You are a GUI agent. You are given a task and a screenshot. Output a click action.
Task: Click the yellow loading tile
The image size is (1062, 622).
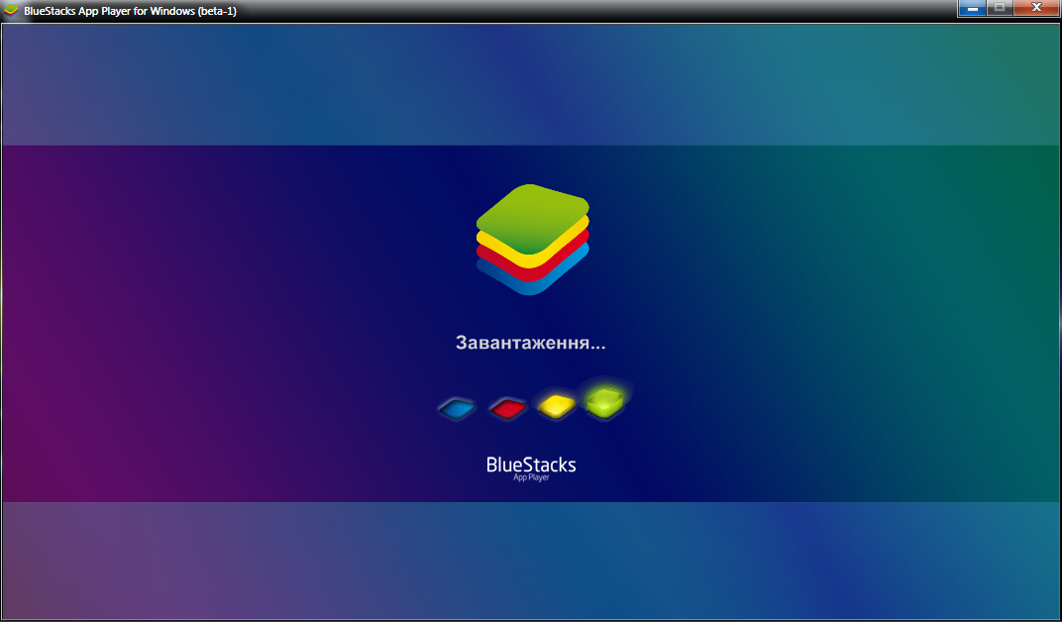(x=557, y=405)
